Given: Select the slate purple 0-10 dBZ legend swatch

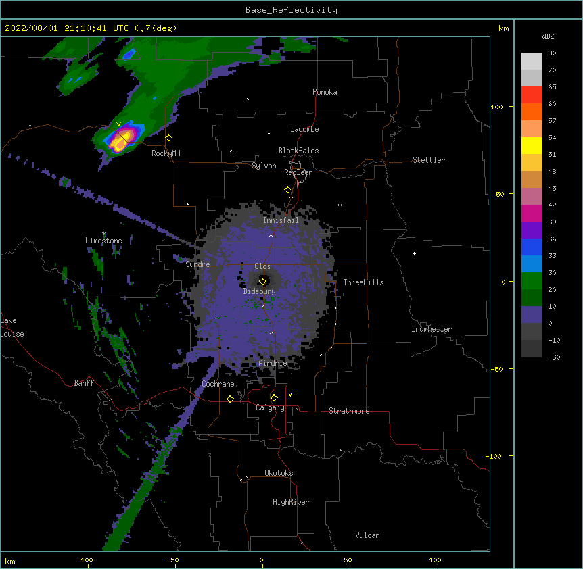Looking at the screenshot, I should click(x=532, y=315).
